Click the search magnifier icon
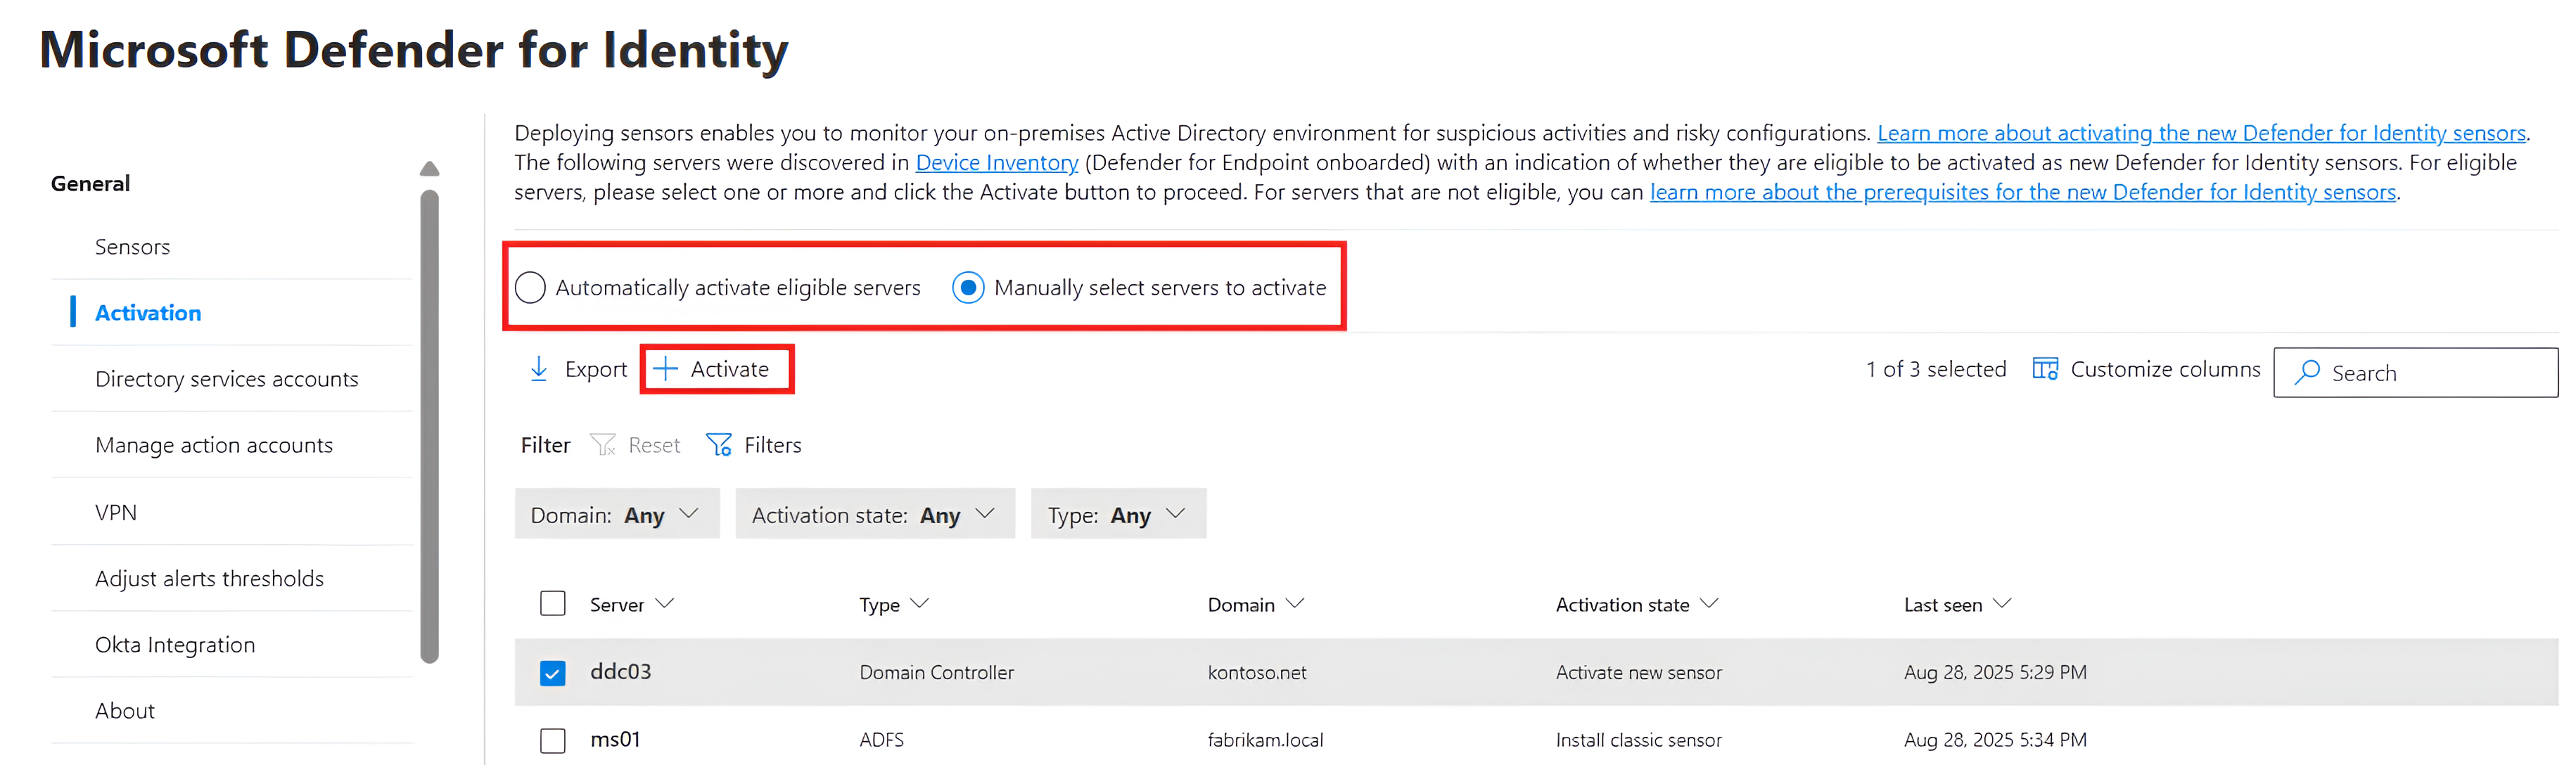2576x765 pixels. (x=2307, y=372)
